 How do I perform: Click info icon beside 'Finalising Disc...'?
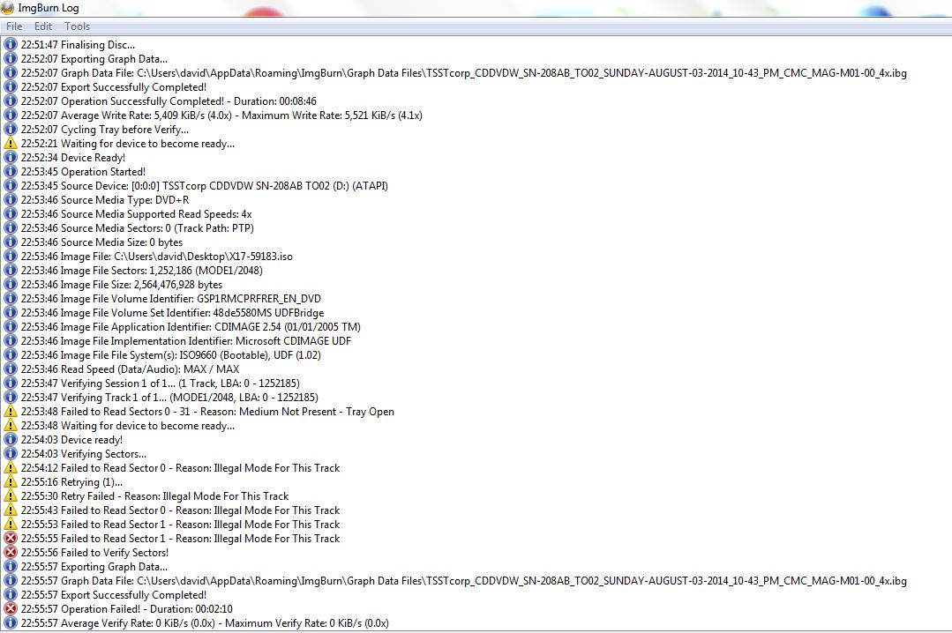coord(11,44)
